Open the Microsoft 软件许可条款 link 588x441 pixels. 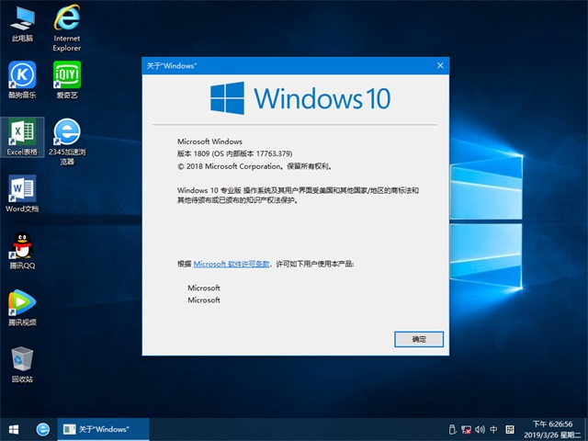(232, 264)
